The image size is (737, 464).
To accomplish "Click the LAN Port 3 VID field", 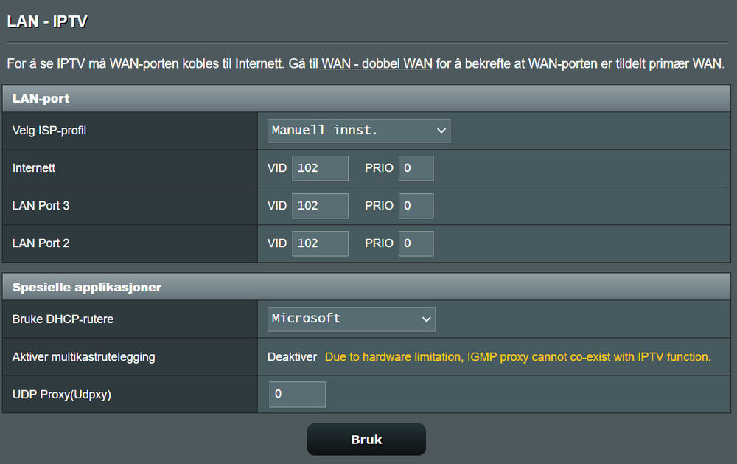I will 320,206.
